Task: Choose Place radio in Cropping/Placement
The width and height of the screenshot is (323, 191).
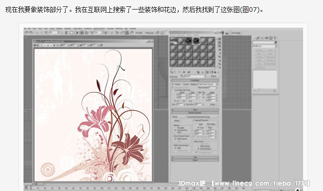Action: coord(207,127)
